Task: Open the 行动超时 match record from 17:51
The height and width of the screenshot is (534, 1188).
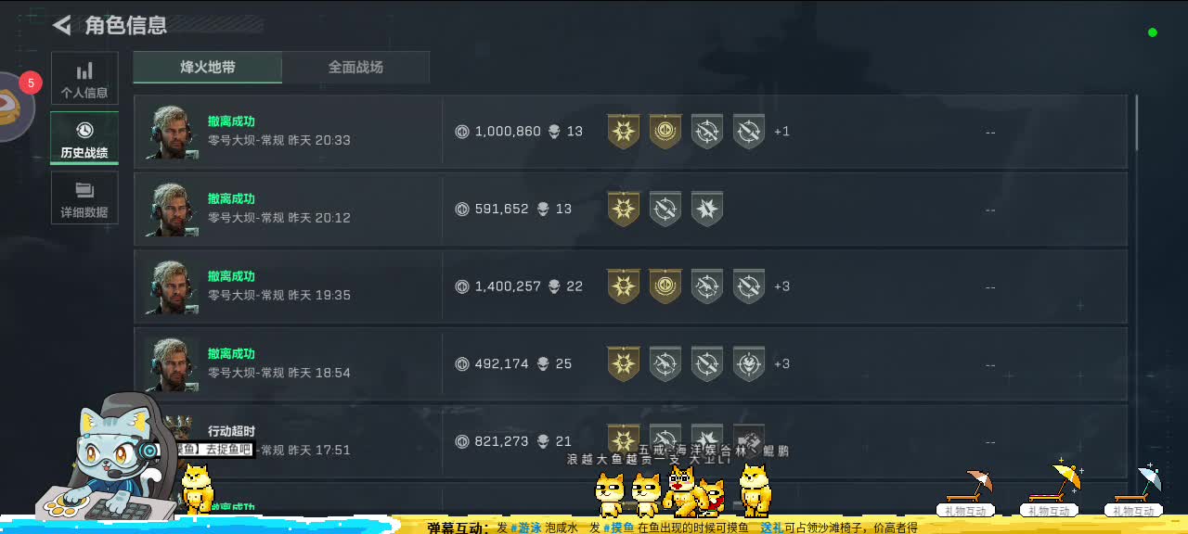Action: (630, 441)
